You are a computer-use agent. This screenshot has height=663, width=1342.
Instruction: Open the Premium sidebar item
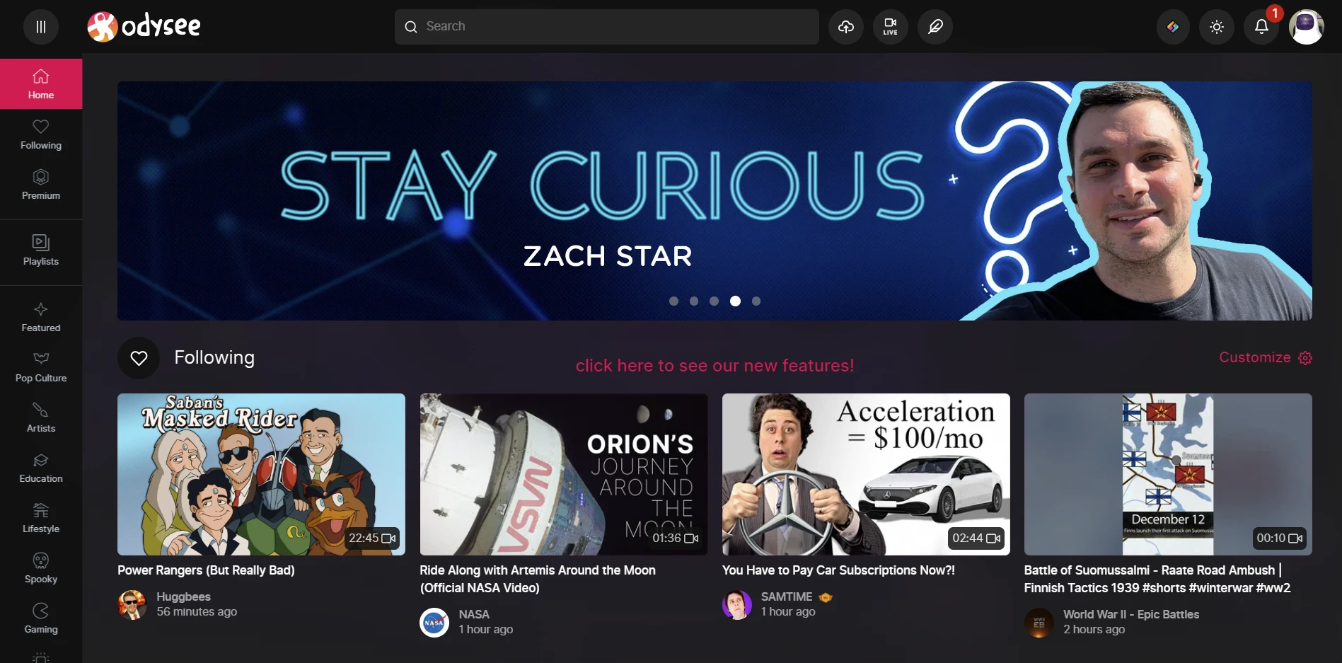[41, 185]
